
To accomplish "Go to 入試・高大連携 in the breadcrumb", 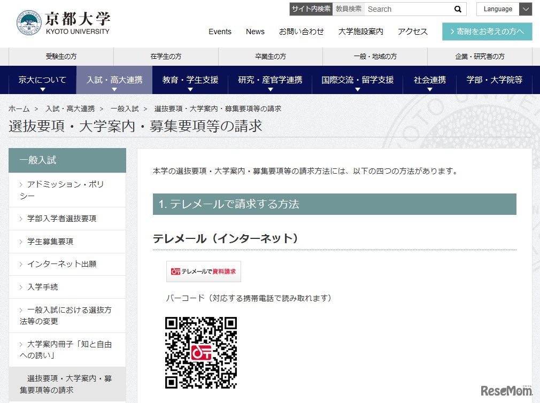I will (x=70, y=108).
